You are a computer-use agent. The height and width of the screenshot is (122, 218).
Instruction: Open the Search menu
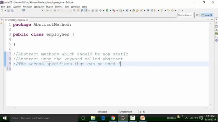49,7
